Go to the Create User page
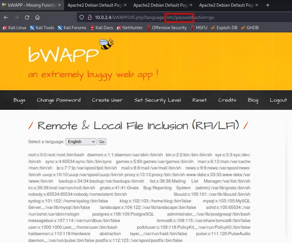Image resolution: width=292 pixels, height=243 pixels. tap(107, 100)
